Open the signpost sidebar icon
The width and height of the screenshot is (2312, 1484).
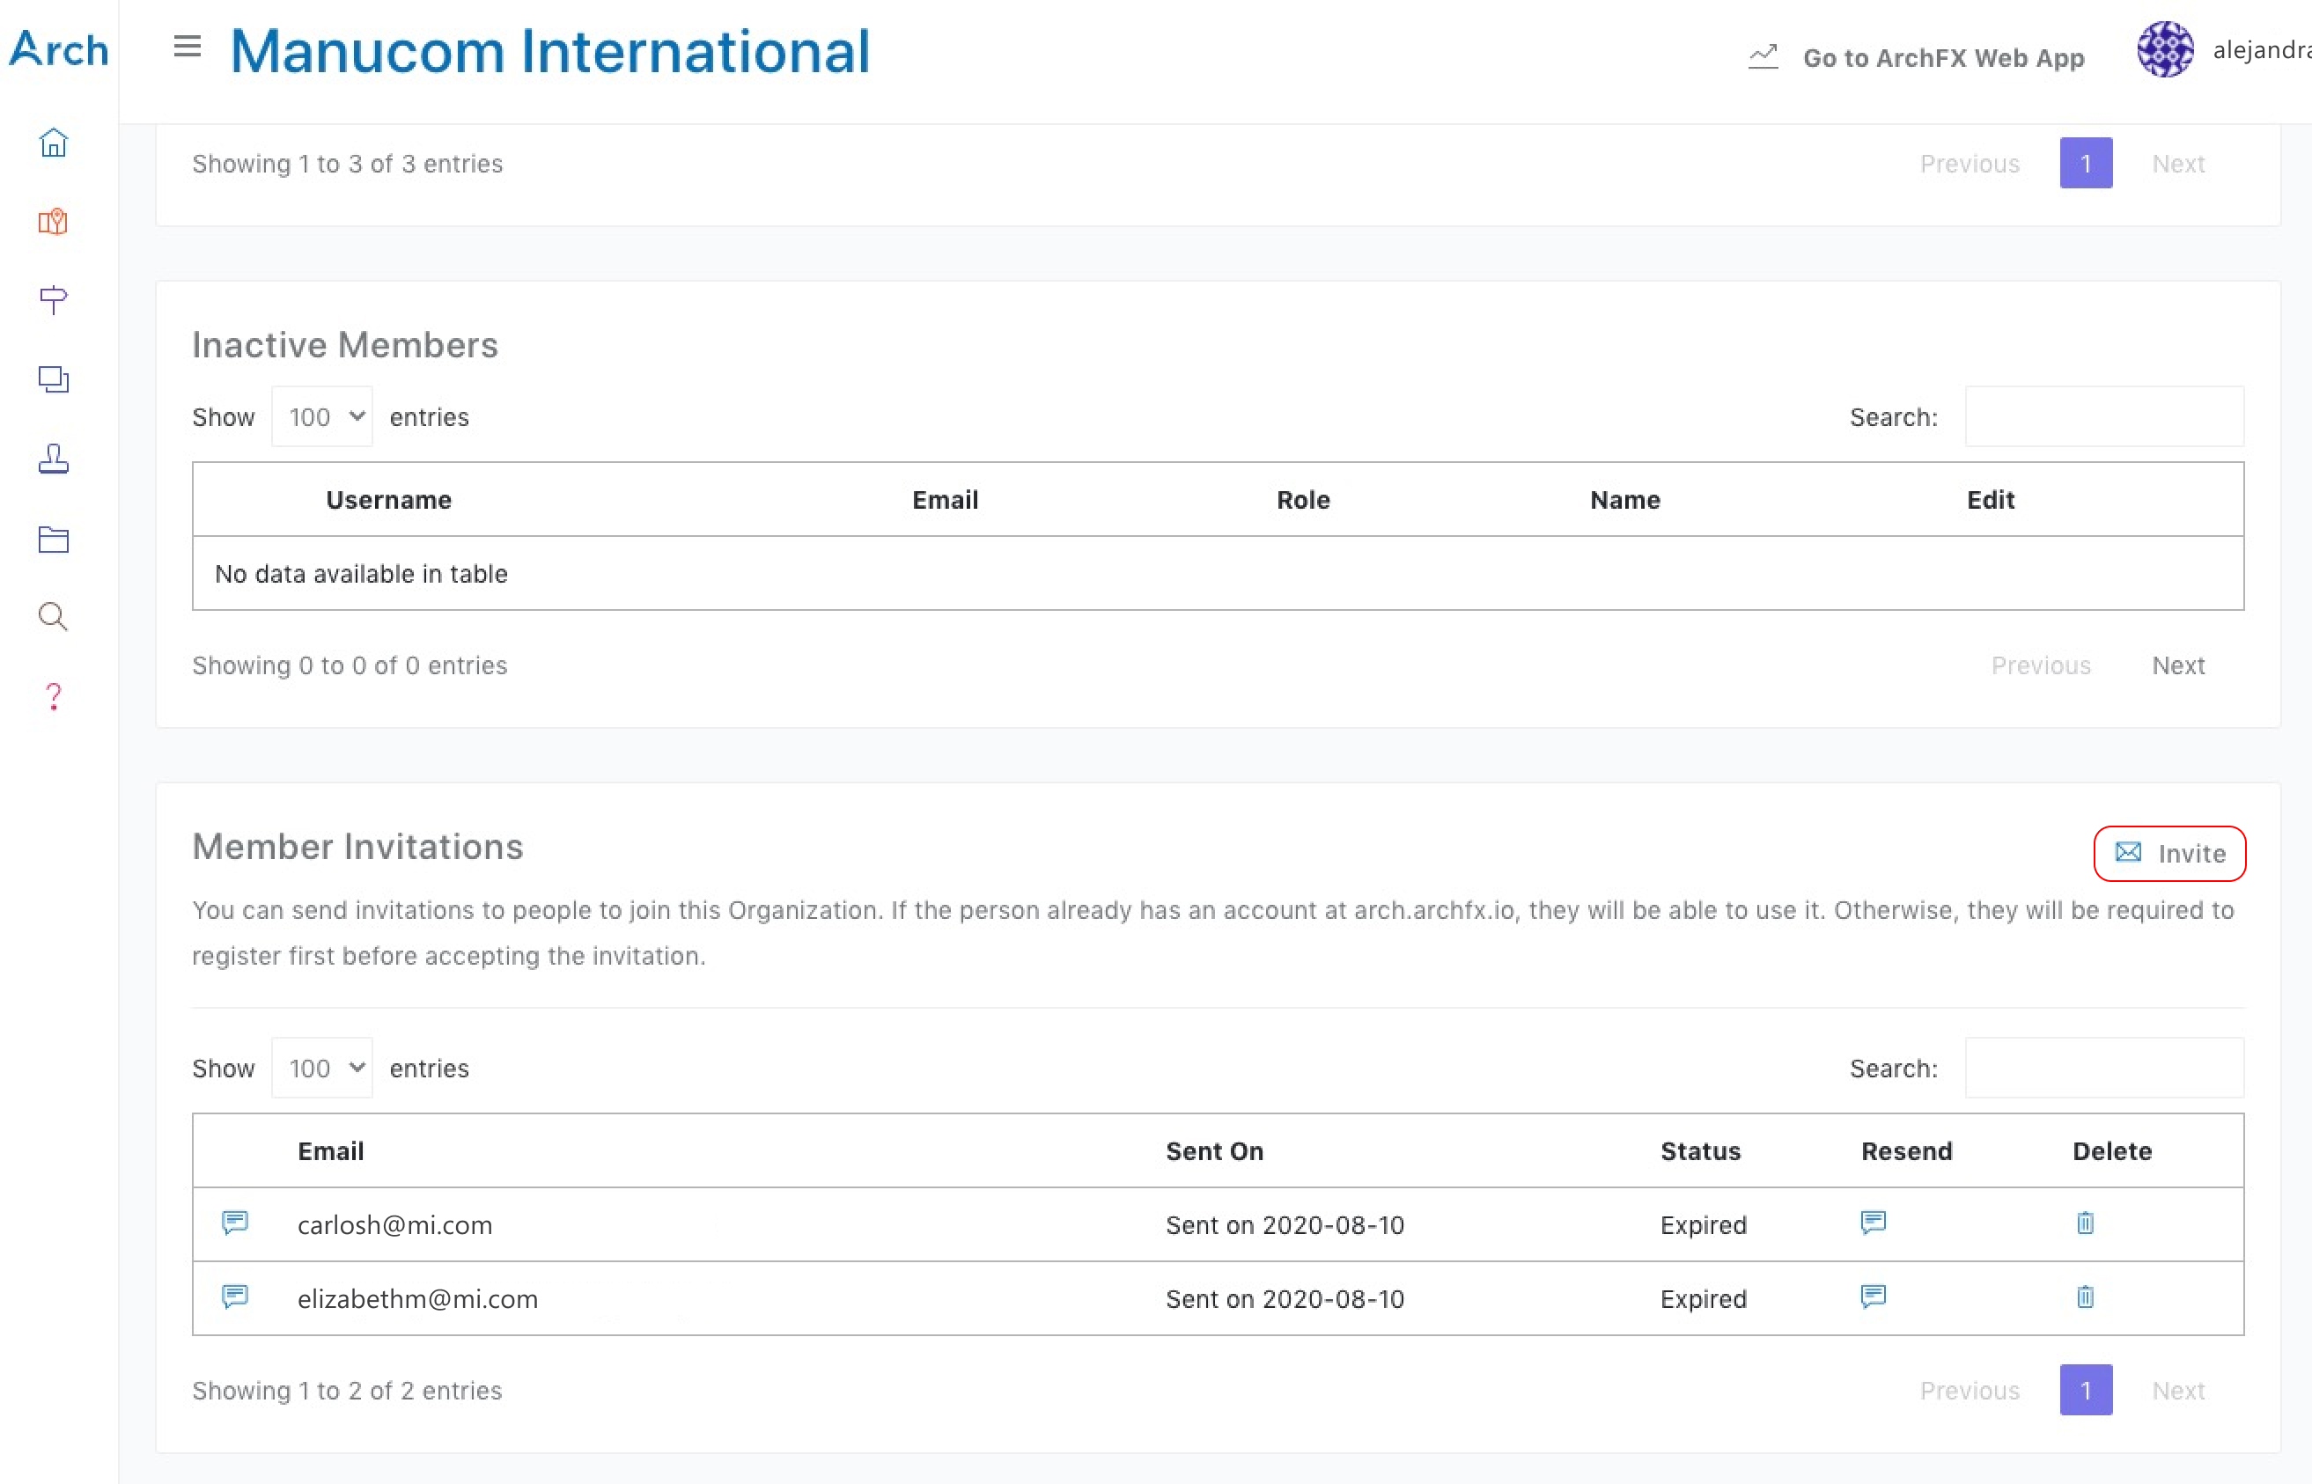click(x=53, y=299)
